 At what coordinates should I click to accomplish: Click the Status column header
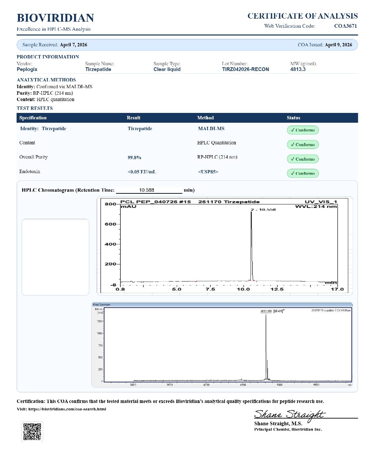(x=294, y=118)
